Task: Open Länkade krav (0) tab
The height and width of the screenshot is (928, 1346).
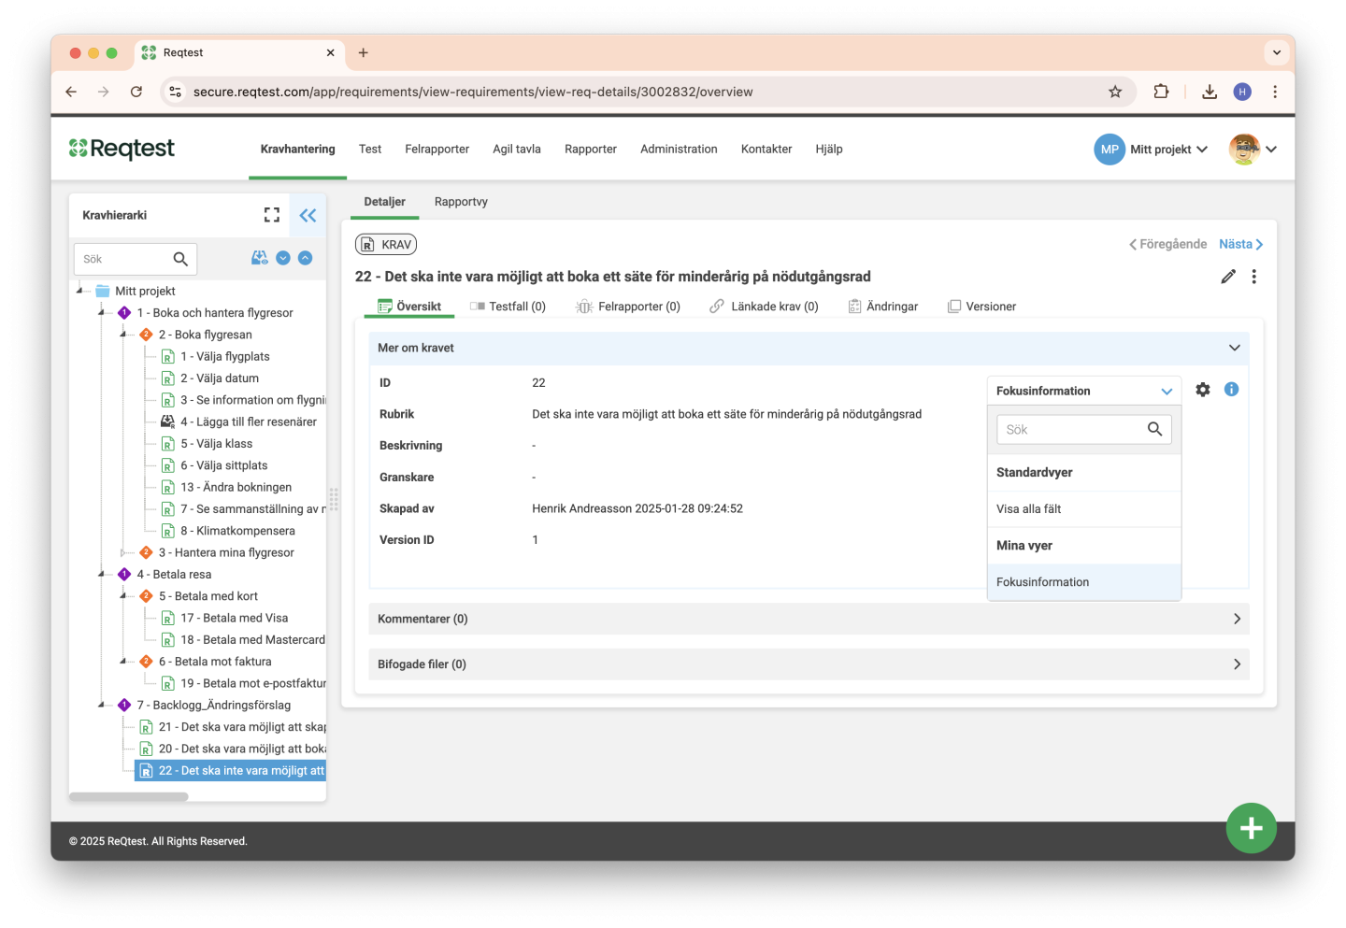Action: tap(764, 307)
